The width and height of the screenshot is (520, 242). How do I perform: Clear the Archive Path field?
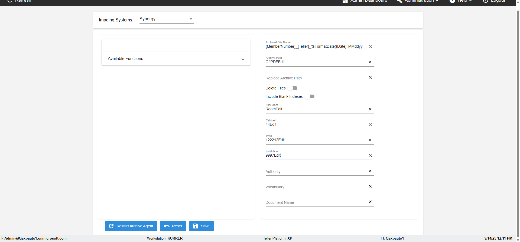click(x=370, y=62)
